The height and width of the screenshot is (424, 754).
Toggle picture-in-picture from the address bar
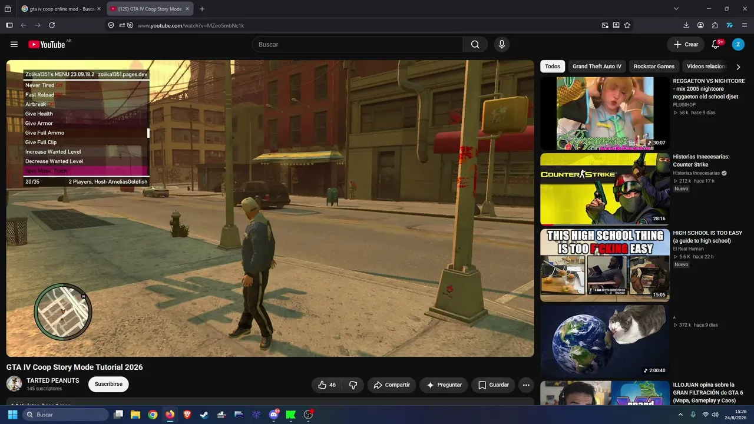tap(605, 25)
